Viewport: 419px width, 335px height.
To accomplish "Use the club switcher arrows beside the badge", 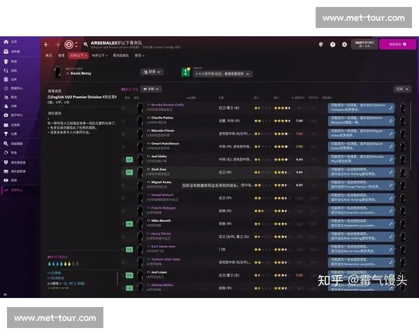I will point(76,45).
